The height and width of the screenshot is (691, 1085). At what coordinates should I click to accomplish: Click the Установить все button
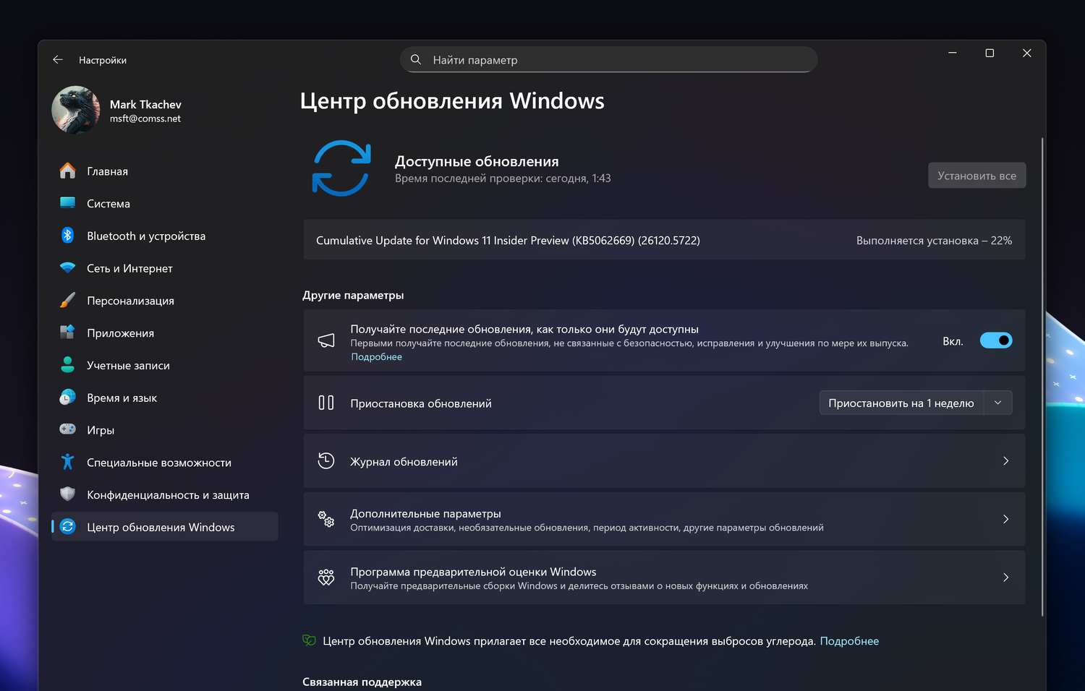977,176
